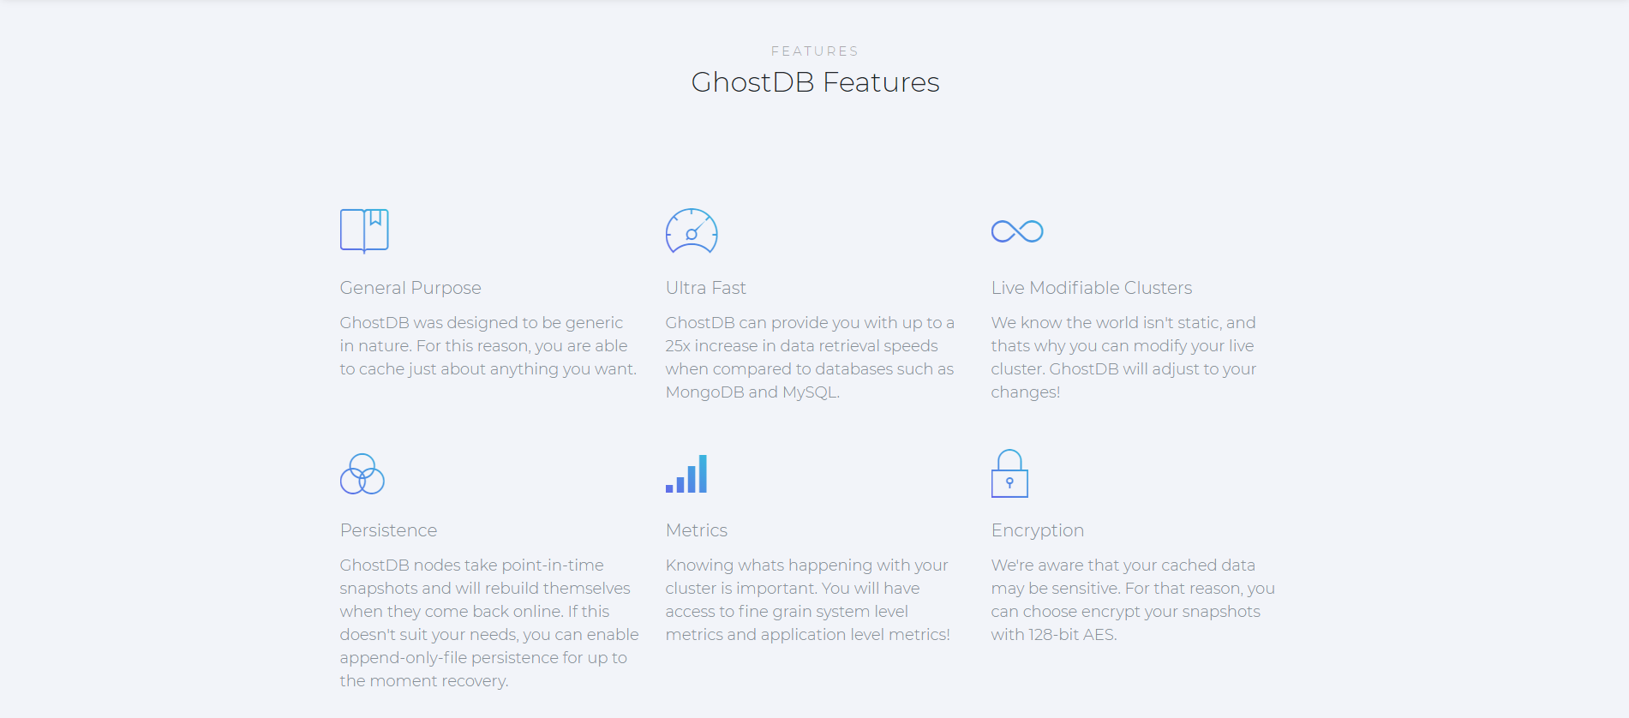Click the live cluster modification description

click(1123, 357)
